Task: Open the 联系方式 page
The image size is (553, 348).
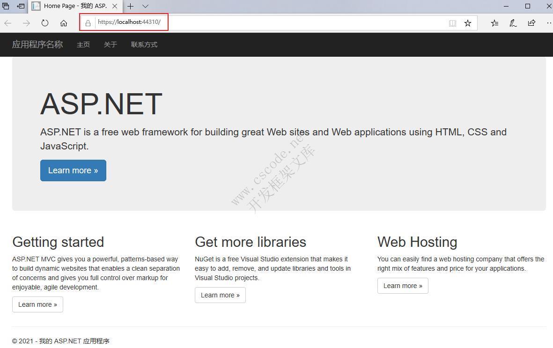Action: point(144,44)
